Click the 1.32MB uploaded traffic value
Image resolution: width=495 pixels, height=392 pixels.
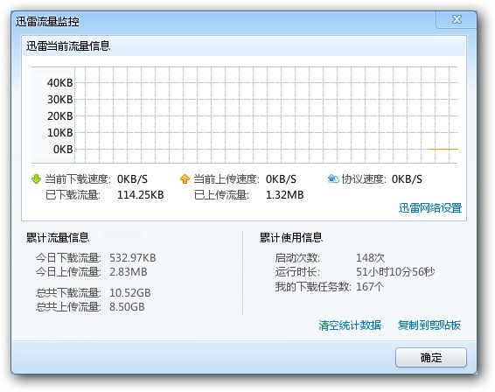[x=284, y=195]
